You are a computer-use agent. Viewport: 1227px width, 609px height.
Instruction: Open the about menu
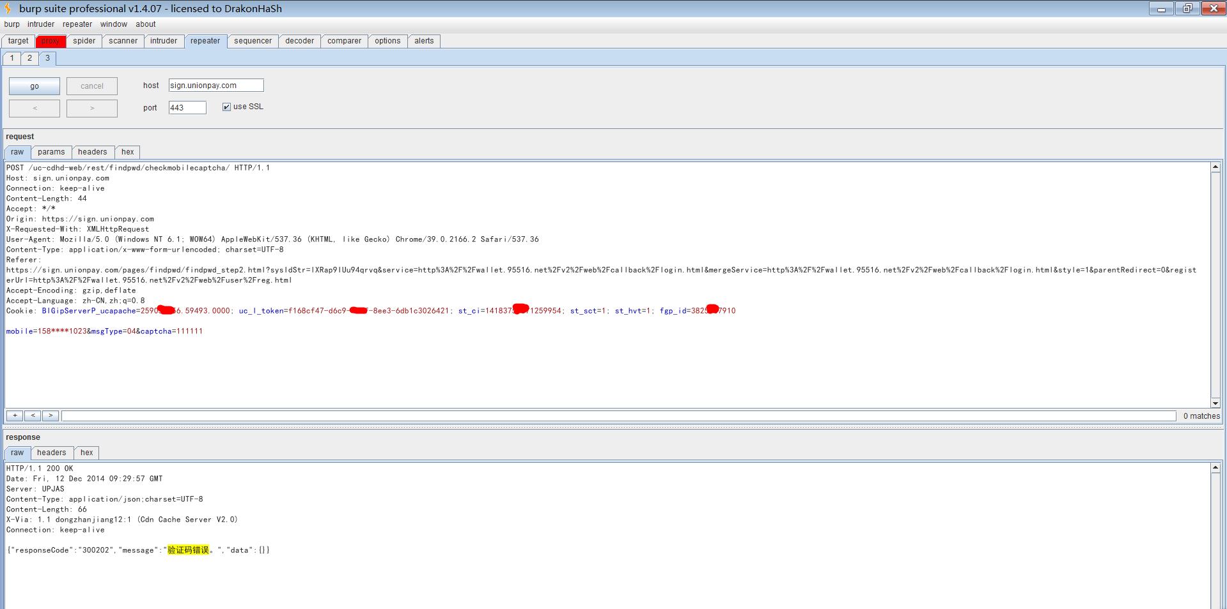(146, 24)
